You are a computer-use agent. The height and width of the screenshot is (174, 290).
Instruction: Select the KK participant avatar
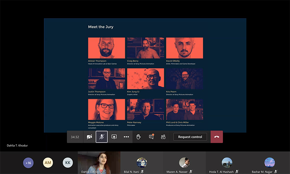pos(68,163)
